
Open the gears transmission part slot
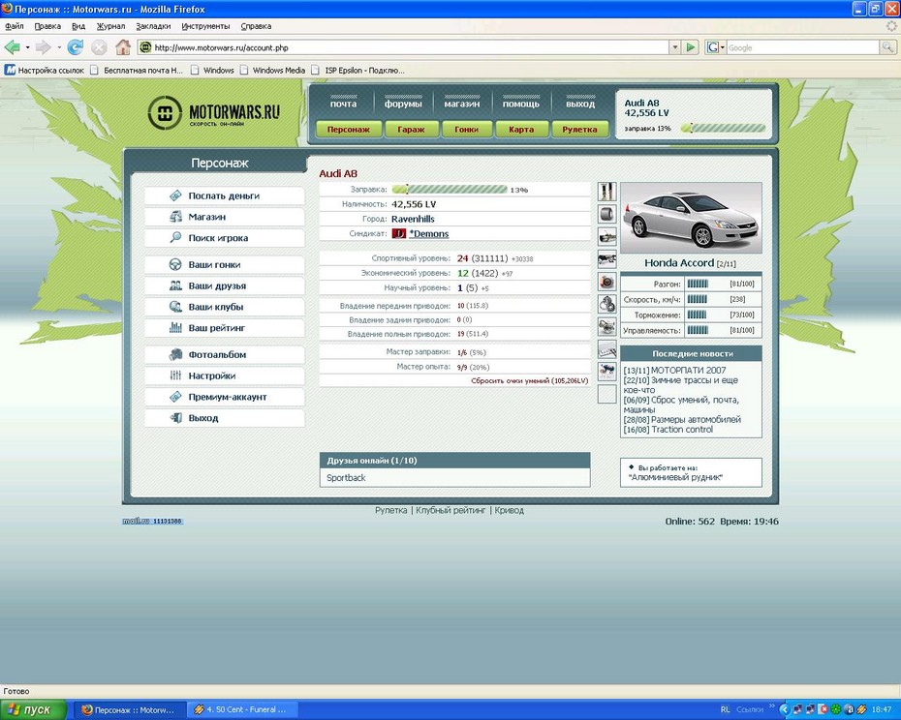pos(606,304)
